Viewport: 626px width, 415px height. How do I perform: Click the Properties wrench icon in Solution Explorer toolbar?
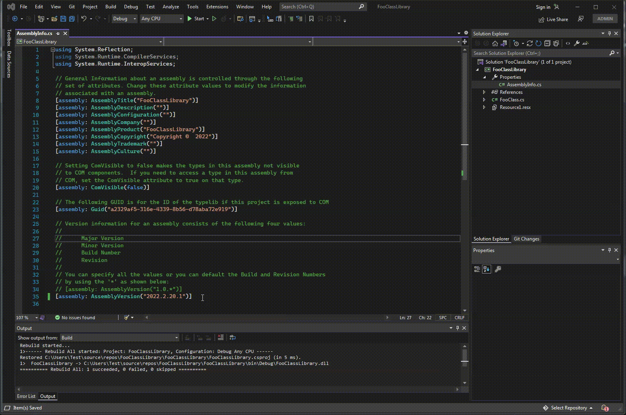tap(577, 43)
